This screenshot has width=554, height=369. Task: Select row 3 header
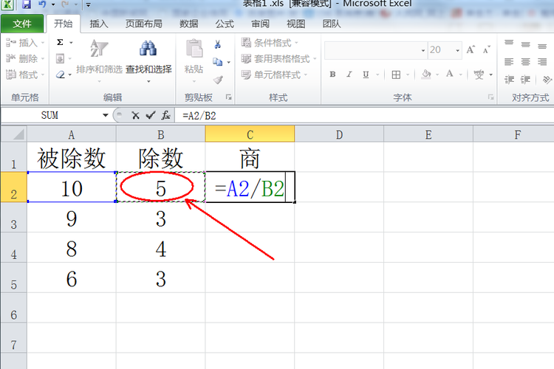coord(13,217)
